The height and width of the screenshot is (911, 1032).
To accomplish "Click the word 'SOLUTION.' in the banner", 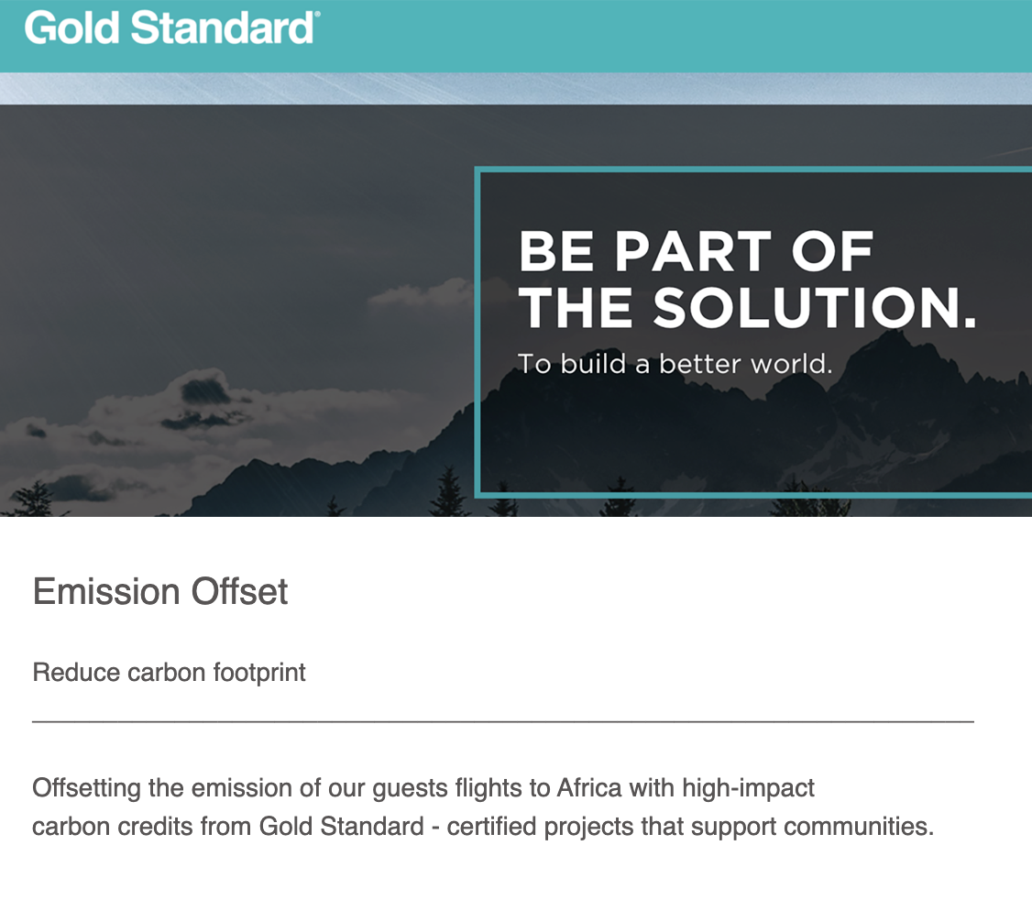I will [815, 307].
